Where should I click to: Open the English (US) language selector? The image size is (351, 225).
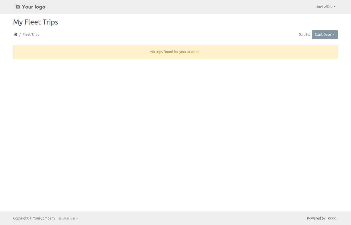click(x=68, y=218)
